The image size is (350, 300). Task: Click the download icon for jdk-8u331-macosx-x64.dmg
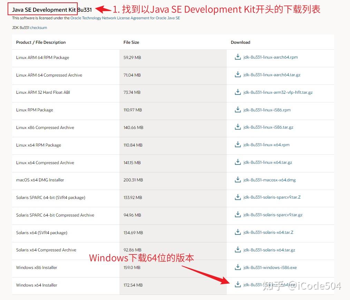point(237,180)
